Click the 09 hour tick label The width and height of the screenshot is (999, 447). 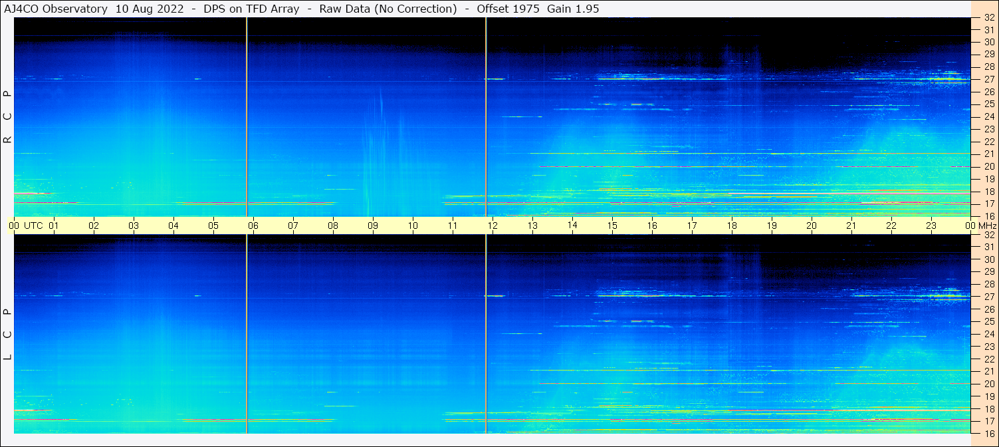tap(373, 225)
